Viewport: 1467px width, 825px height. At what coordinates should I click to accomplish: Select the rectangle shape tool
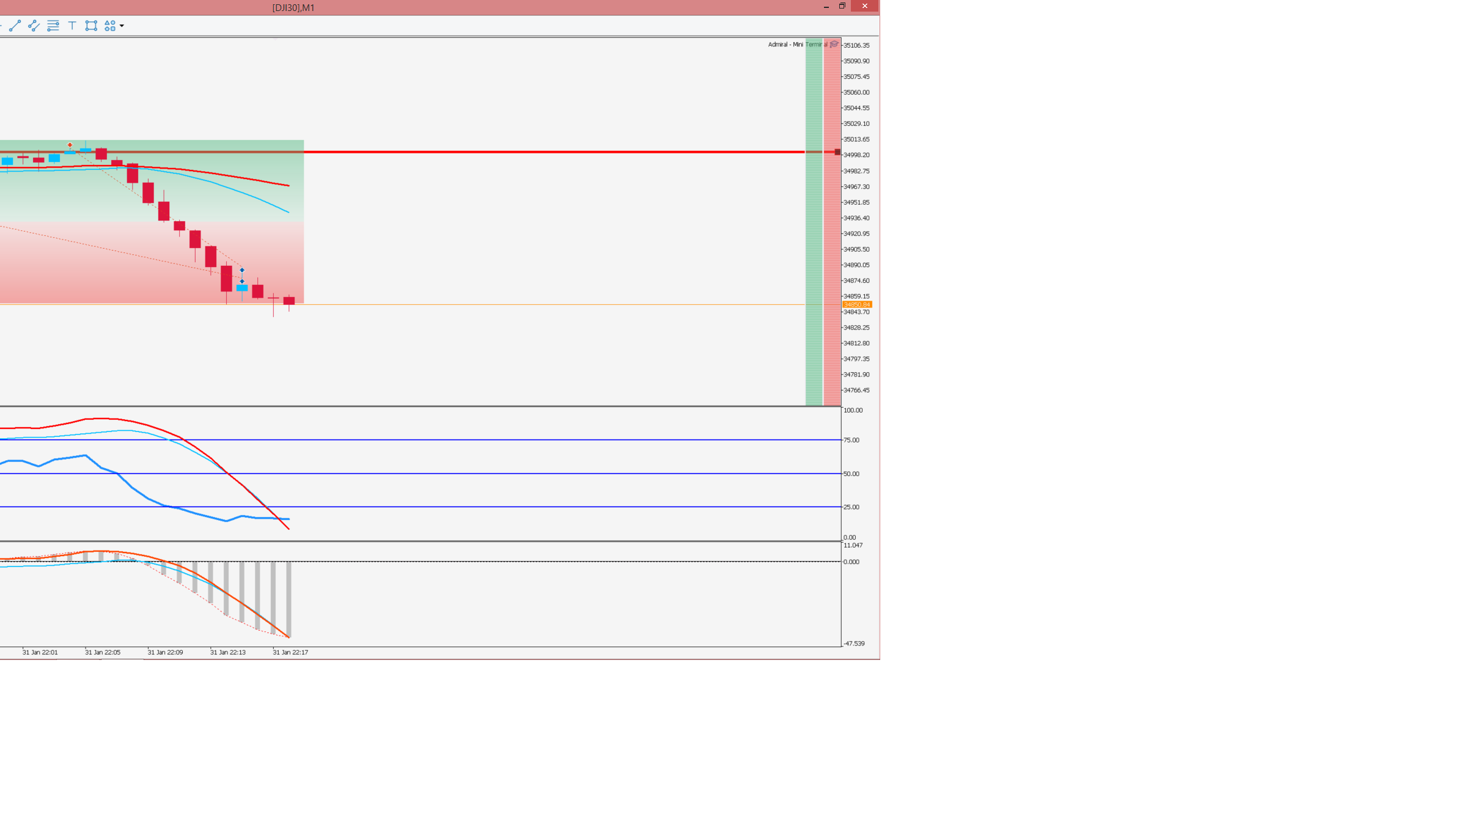[x=91, y=26]
